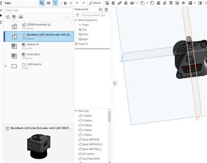Viewport: 207px width, 163px height.
Task: Click the Hotend v8 assembly thumbnail icon
Action: pyautogui.click(x=14, y=46)
